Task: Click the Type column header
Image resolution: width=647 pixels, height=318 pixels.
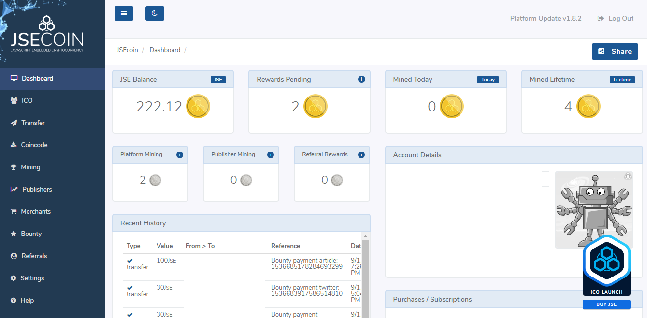Action: point(133,246)
